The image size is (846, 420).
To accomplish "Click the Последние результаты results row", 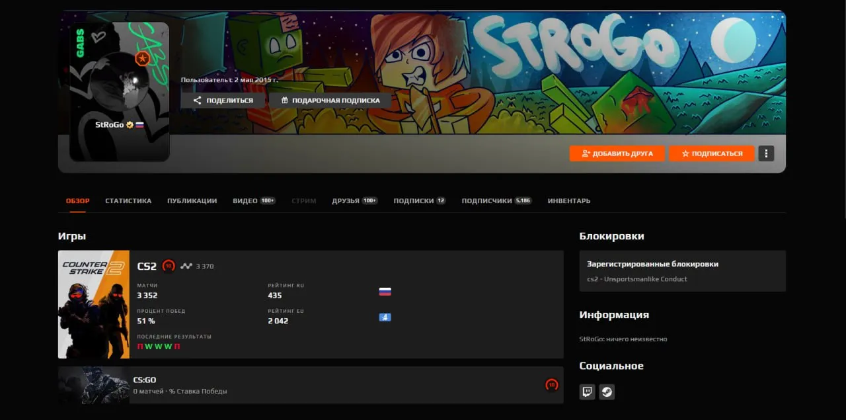I will point(159,347).
